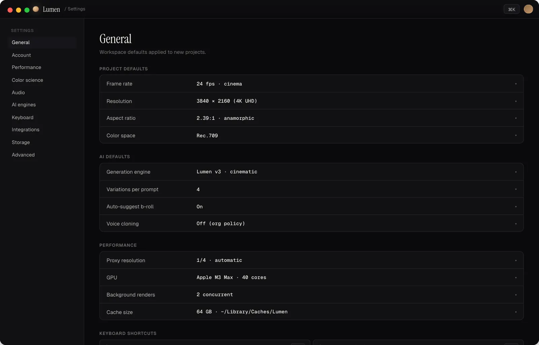Expand the Frame rate dropdown arrow

(516, 84)
